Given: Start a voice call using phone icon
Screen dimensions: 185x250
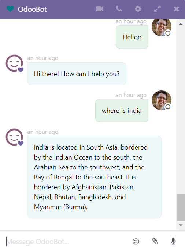Looking at the screenshot, I should pyautogui.click(x=119, y=9).
